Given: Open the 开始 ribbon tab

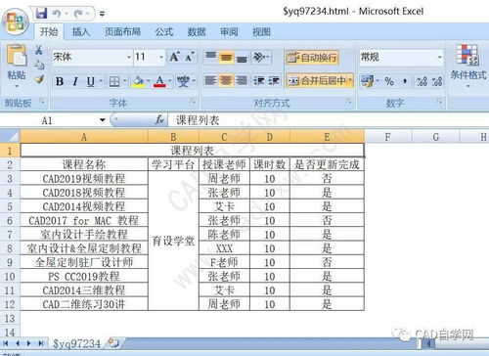Looking at the screenshot, I should tap(49, 32).
